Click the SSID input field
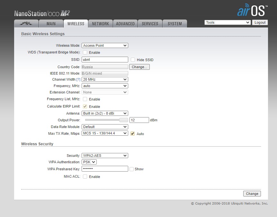277x217 pixels. click(105, 60)
